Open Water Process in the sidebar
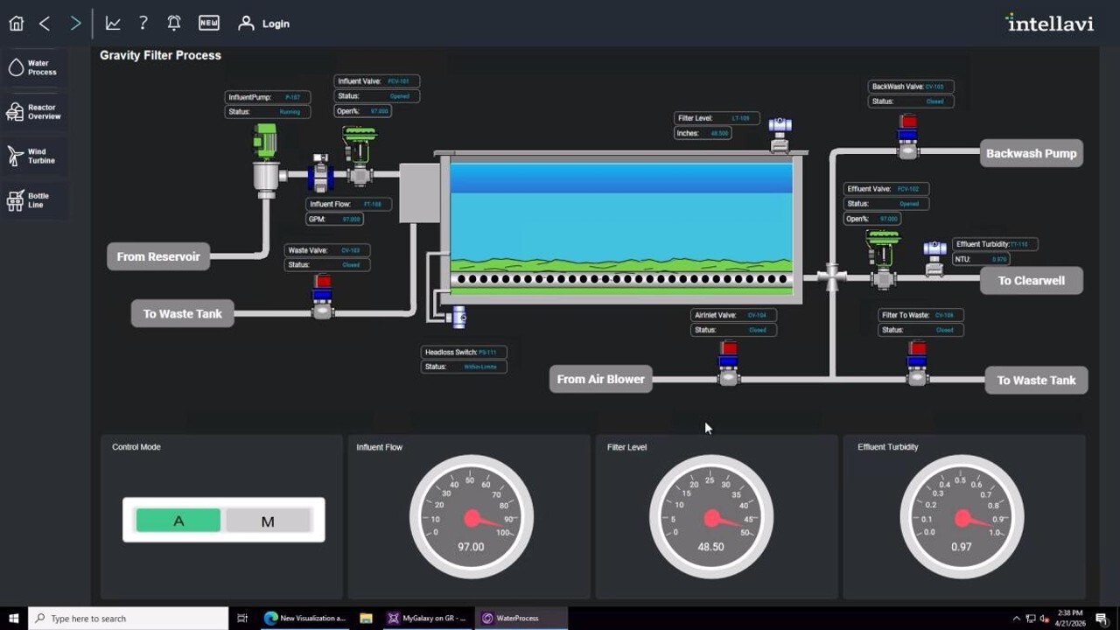1120x630 pixels. (34, 67)
